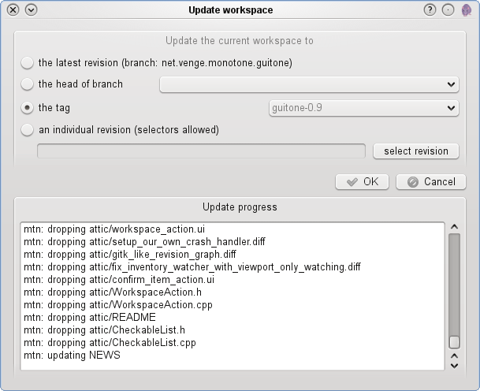Pick the individual revision radio option
Viewport: 480px width, 391px height.
[x=27, y=130]
